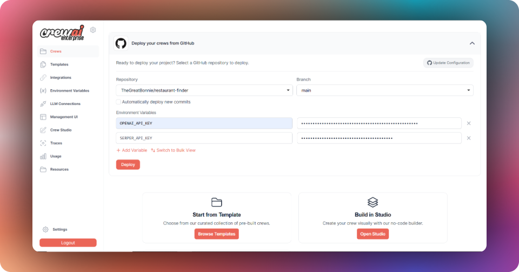Open LLM Connections plug icon

(x=43, y=104)
